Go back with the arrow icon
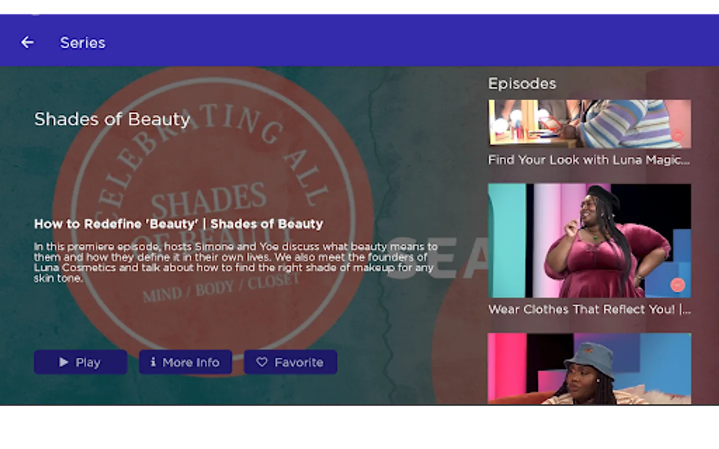 click(27, 42)
